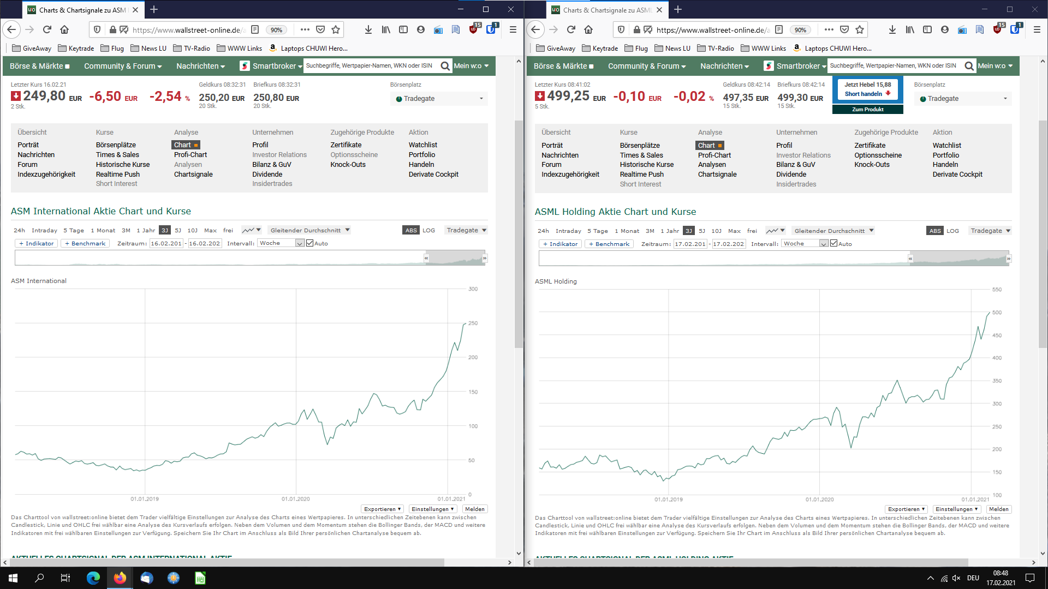Reload the page in the left browser window
Viewport: 1048px width, 589px height.
coord(47,29)
